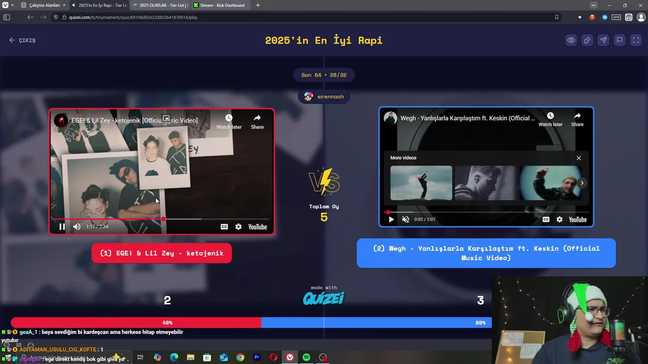This screenshot has height=364, width=648.
Task: Click the blue swirl extension icon
Action: tap(604, 17)
